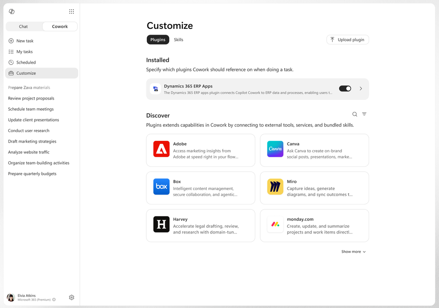Open the settings gear icon
439x308 pixels.
(x=72, y=297)
